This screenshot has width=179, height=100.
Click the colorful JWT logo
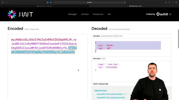point(20,14)
